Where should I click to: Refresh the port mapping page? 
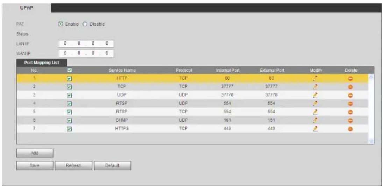tap(73, 165)
